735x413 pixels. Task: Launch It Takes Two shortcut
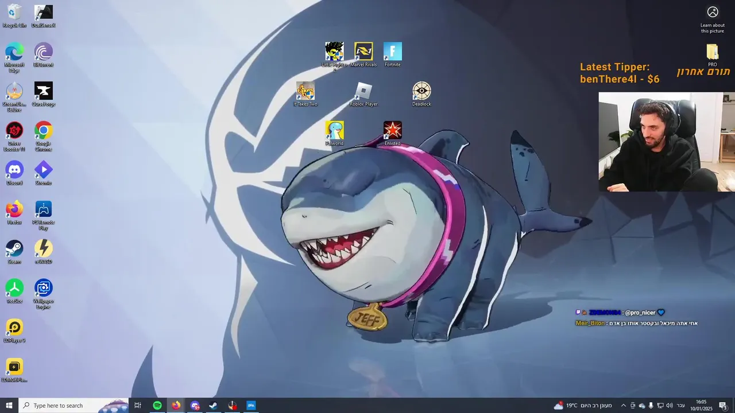(x=305, y=94)
